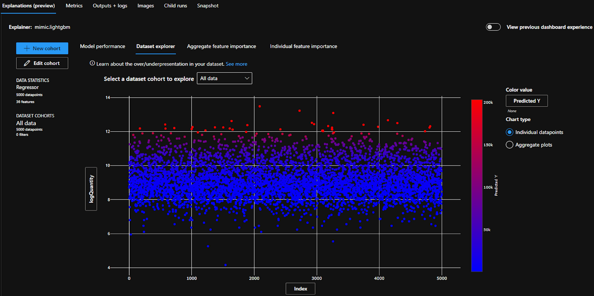Open the Predicted Y color value selector
The height and width of the screenshot is (296, 594).
(526, 101)
